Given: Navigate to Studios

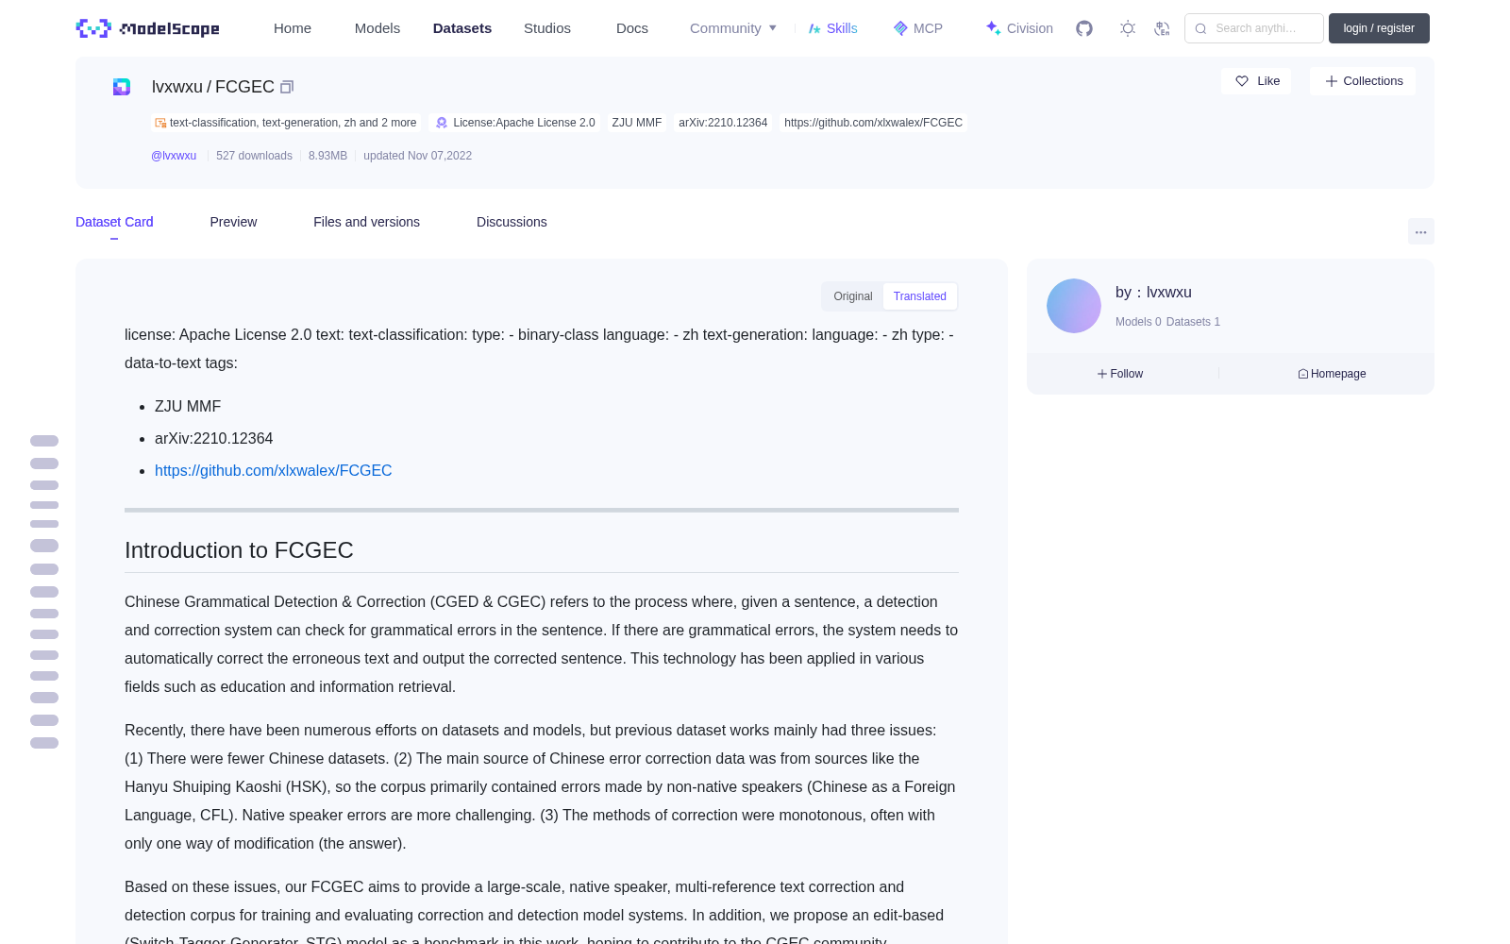Looking at the screenshot, I should (547, 28).
